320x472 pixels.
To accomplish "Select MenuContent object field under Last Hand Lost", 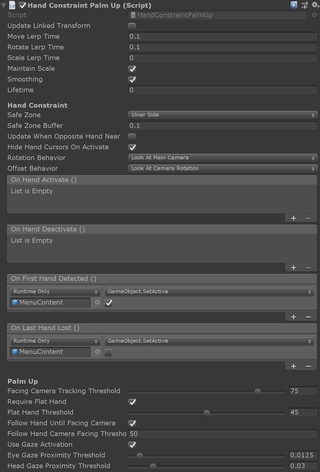I will pyautogui.click(x=50, y=352).
